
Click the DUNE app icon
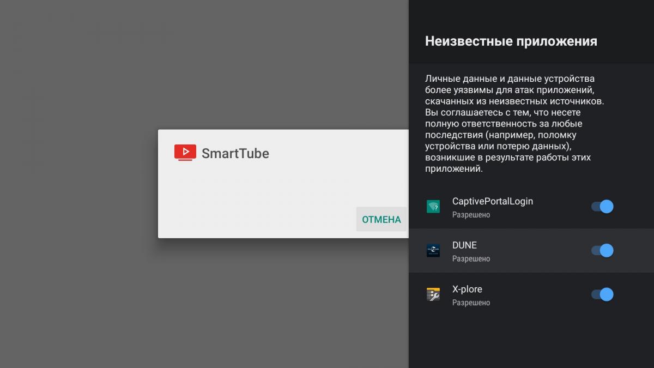(433, 251)
